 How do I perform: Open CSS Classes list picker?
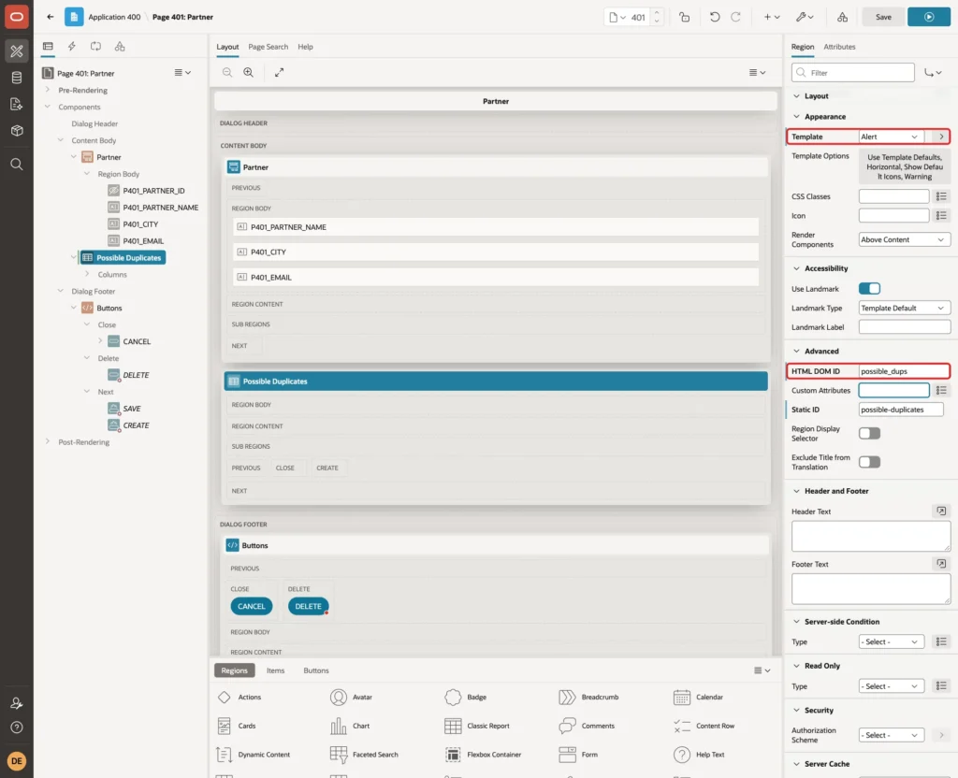click(x=941, y=196)
